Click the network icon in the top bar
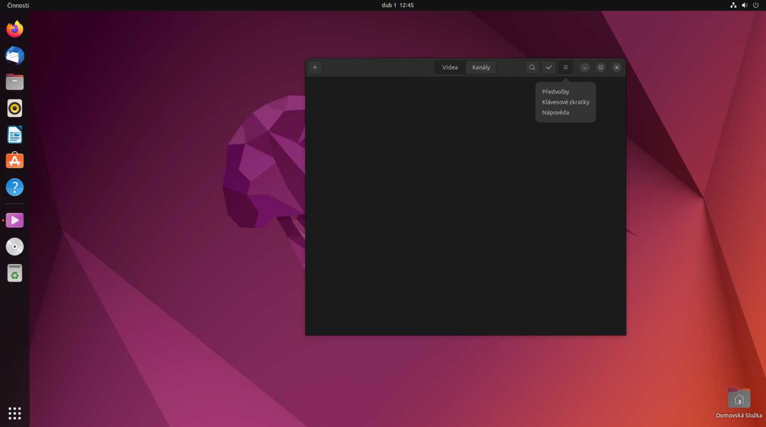766x427 pixels. (733, 5)
